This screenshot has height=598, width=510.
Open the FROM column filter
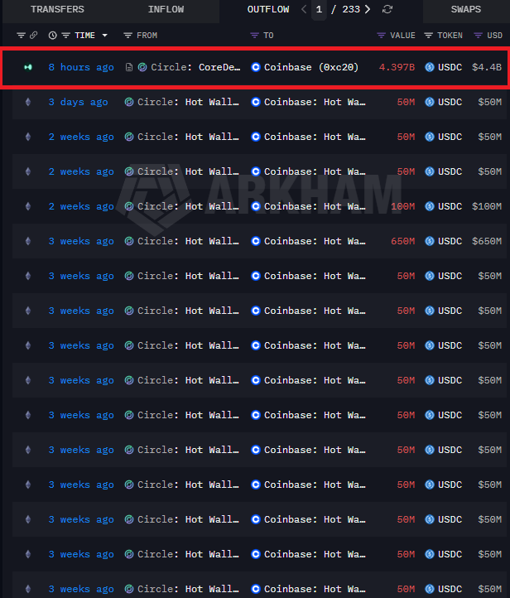point(127,36)
